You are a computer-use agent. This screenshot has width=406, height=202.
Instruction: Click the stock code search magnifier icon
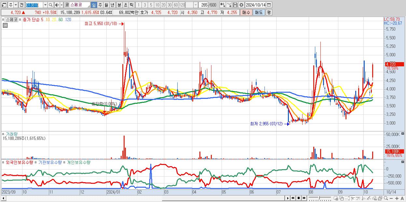51,5
